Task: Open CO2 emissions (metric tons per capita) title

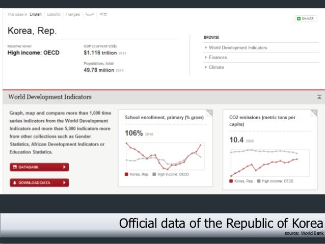Action: pos(262,121)
